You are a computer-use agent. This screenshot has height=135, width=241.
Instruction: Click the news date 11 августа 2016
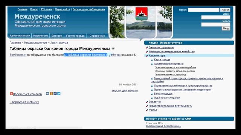tap(154, 123)
